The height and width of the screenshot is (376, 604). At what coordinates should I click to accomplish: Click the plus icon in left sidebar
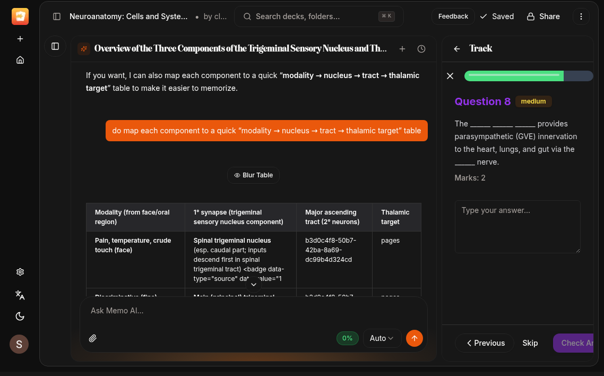(x=20, y=39)
